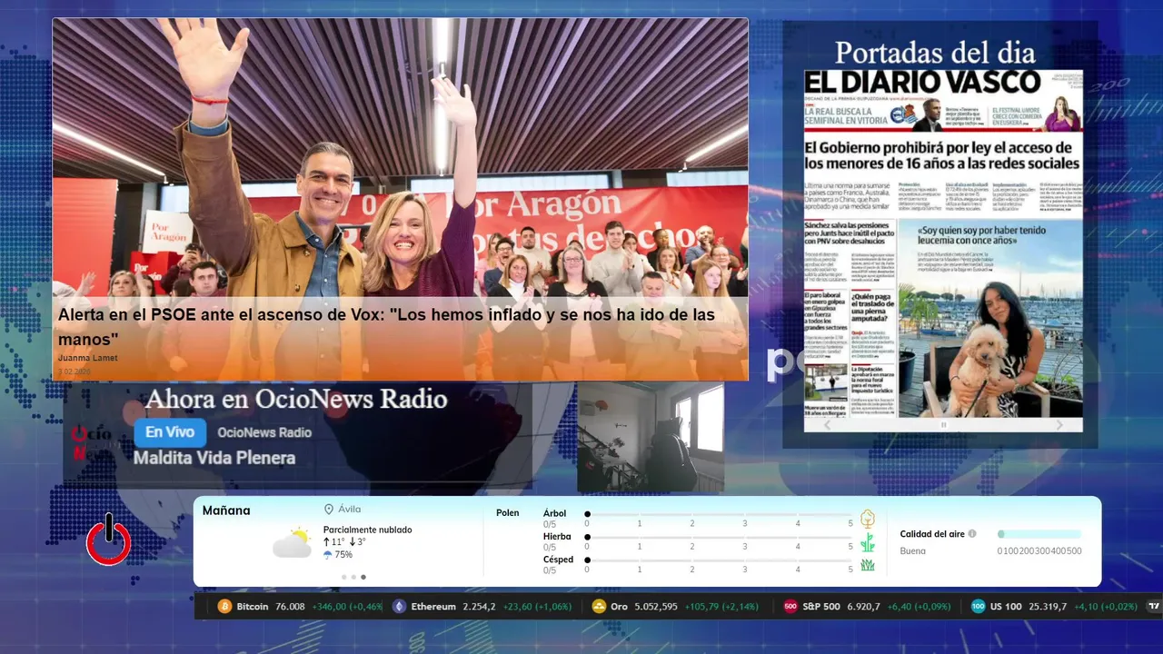The image size is (1163, 654).
Task: Click La Real busca la semifinal headline
Action: pos(845,115)
